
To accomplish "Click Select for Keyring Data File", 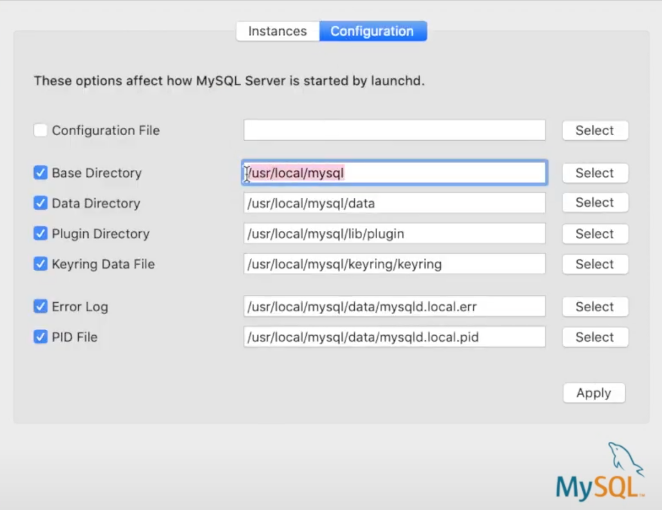I will pyautogui.click(x=595, y=265).
